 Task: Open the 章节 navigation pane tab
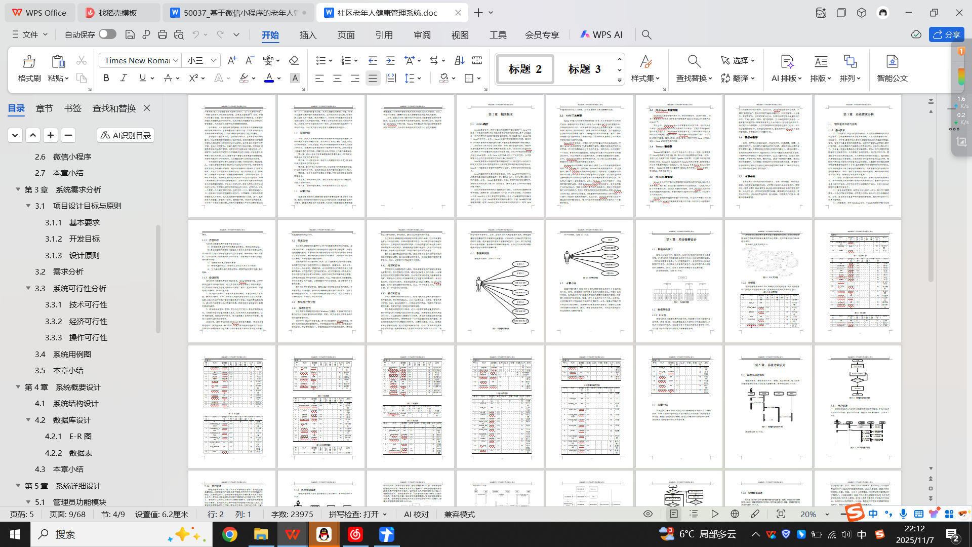(x=44, y=108)
